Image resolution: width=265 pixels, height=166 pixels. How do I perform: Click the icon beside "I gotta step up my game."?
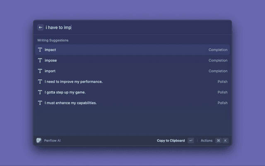coord(40,92)
